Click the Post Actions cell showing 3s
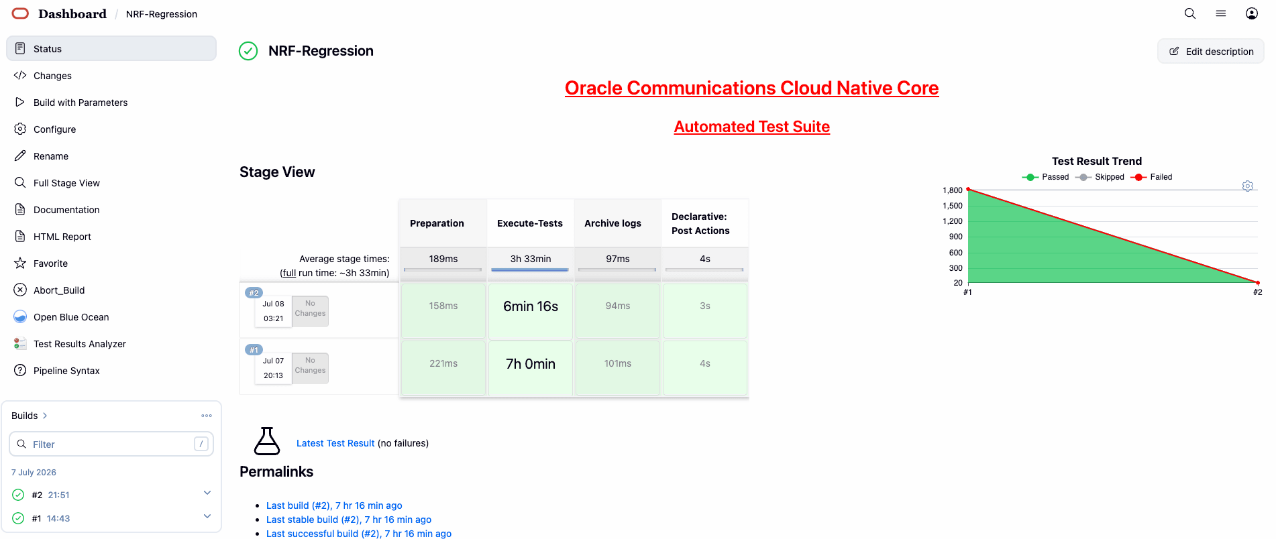 pos(705,310)
